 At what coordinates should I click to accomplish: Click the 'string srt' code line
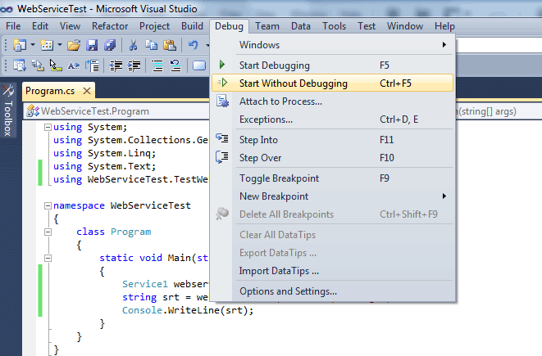(166, 297)
